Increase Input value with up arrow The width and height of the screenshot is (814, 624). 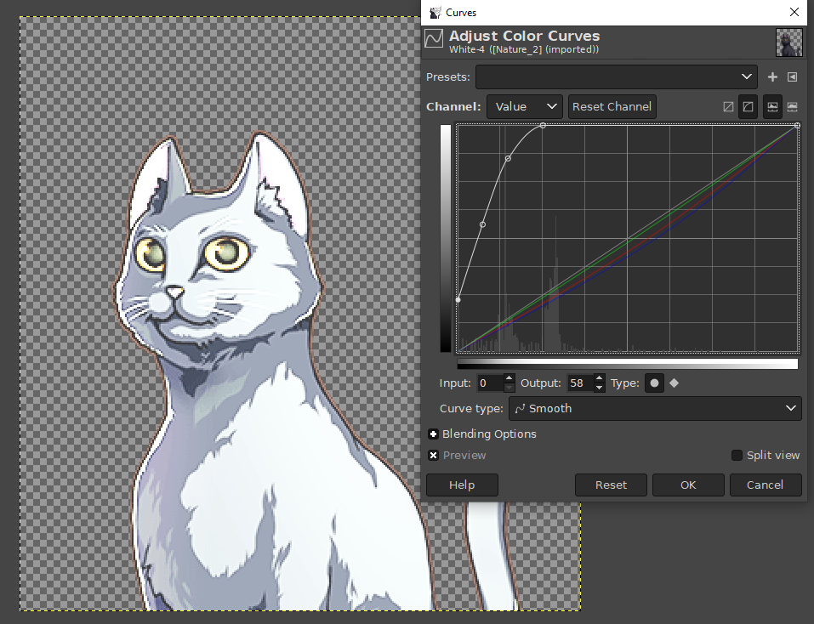[x=509, y=378]
